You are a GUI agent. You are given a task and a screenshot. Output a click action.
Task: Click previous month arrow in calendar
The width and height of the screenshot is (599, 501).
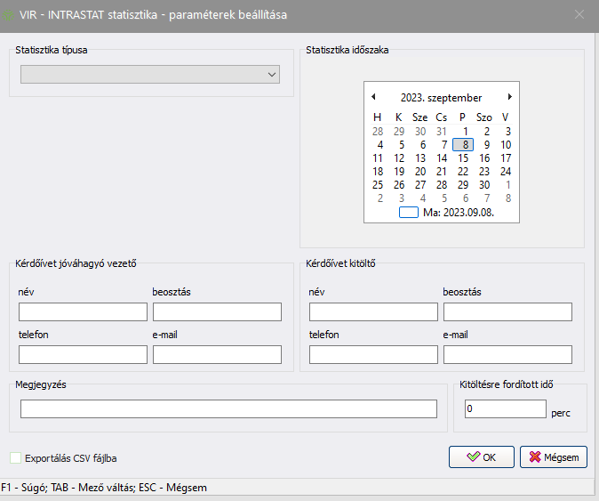pyautogui.click(x=373, y=97)
